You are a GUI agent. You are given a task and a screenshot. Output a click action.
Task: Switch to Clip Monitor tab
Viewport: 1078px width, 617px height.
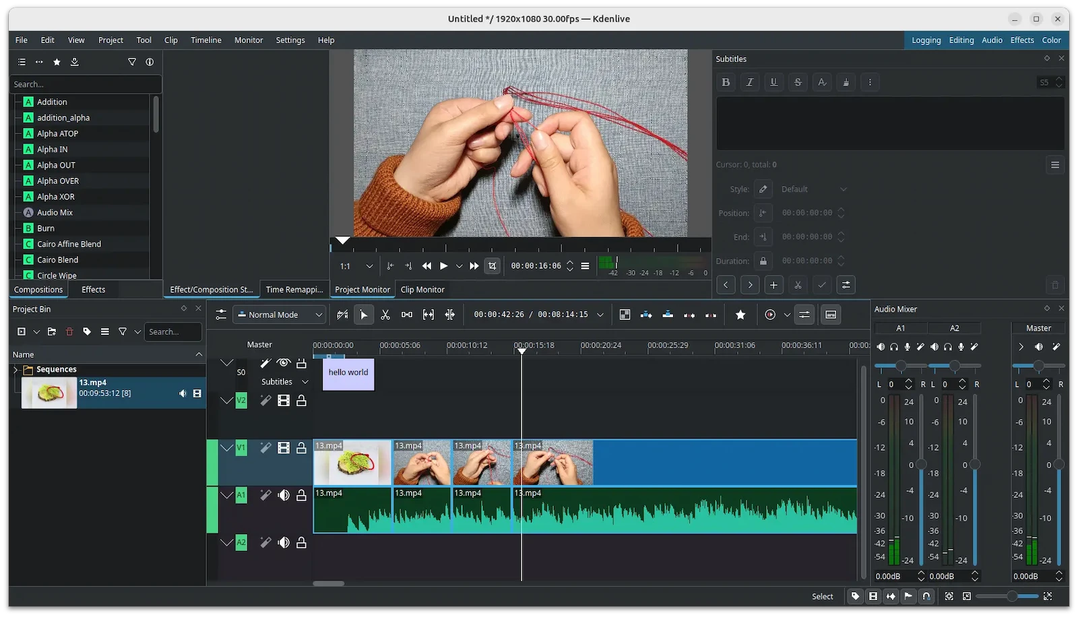pyautogui.click(x=422, y=290)
